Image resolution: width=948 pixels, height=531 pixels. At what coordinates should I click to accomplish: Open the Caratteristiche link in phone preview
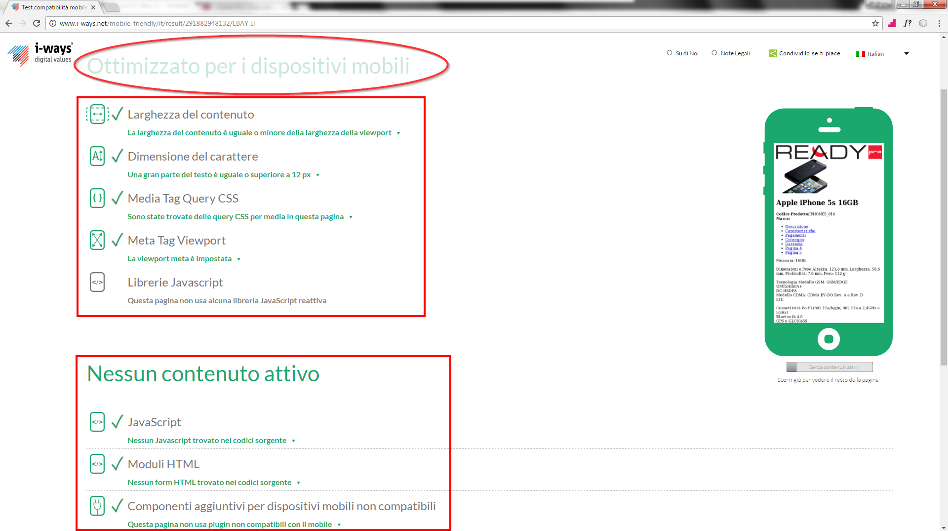click(x=800, y=231)
